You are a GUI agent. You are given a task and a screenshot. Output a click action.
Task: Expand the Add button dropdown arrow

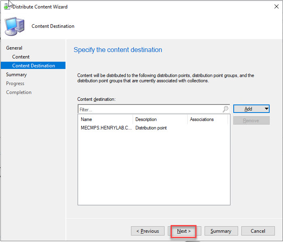click(x=266, y=109)
